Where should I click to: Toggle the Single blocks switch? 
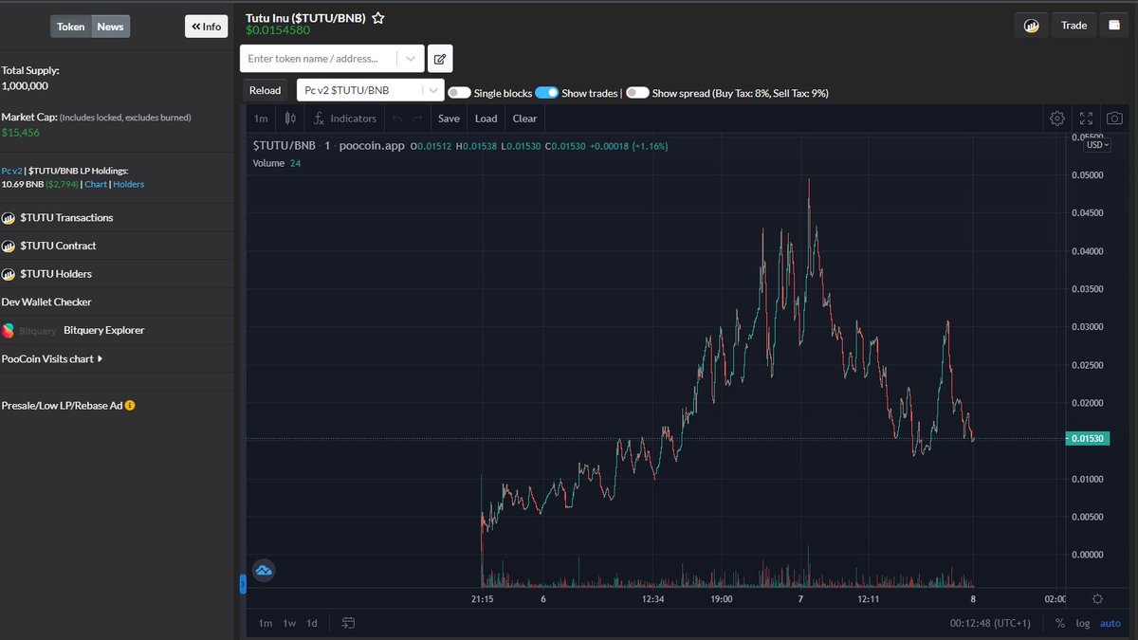click(x=459, y=93)
